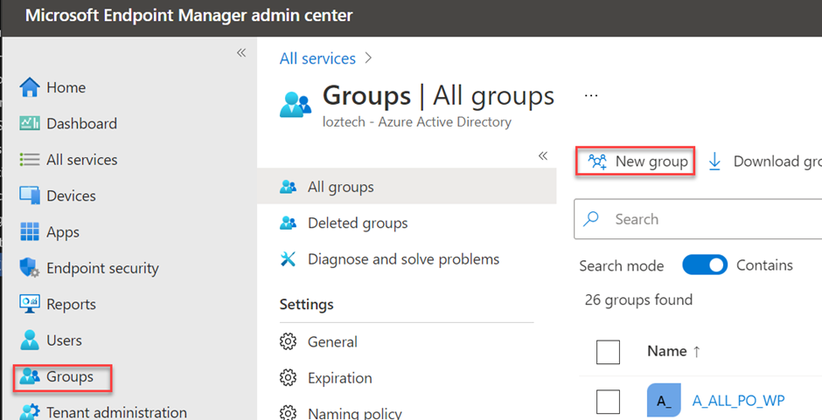Open Endpoint security section
This screenshot has width=822, height=420.
[103, 268]
